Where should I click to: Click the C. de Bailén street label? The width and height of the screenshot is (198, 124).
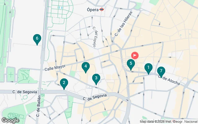pyautogui.click(x=38, y=106)
